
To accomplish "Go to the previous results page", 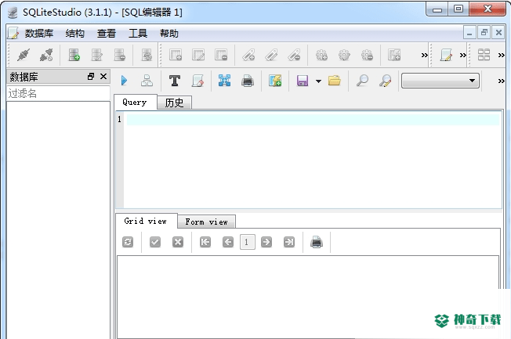I will point(228,242).
